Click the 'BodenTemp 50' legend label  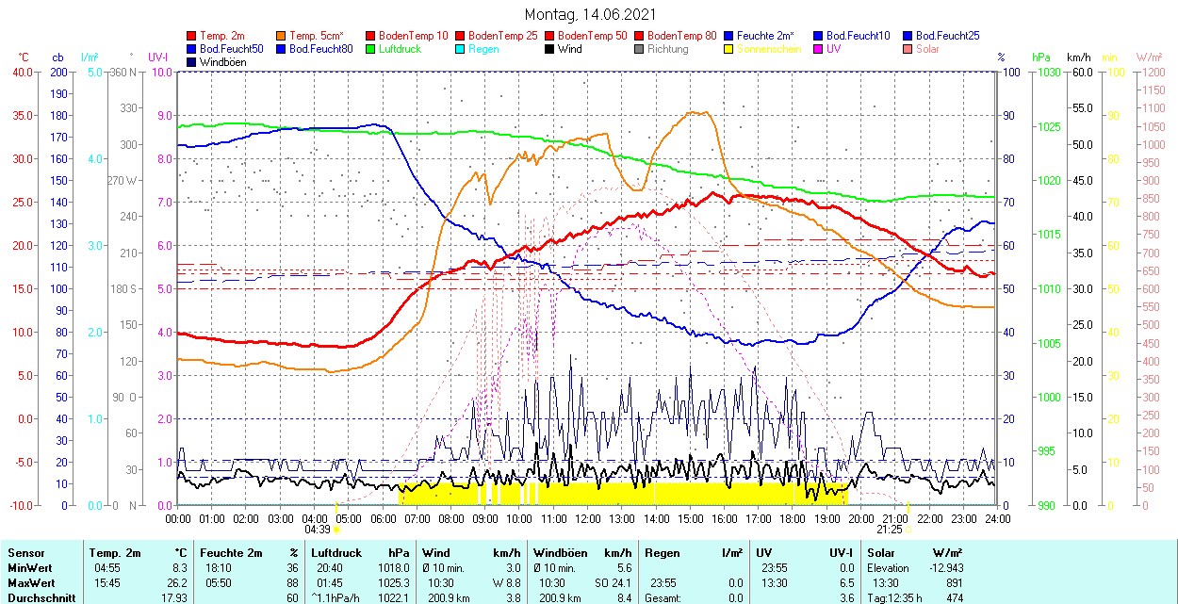tap(593, 36)
